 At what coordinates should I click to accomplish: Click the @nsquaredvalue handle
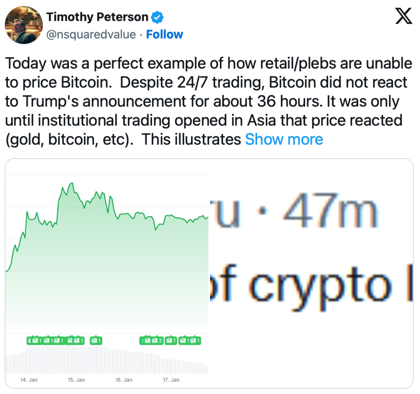tap(91, 34)
